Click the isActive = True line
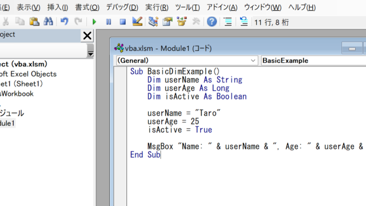The width and height of the screenshot is (366, 206). click(180, 130)
